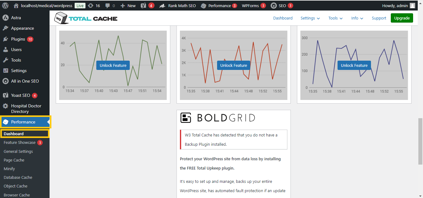423x198 pixels.
Task: Open Rank Math SEO from admin bar
Action: coord(178,6)
